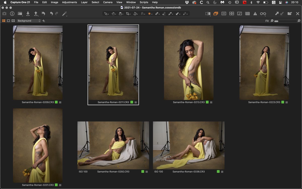Click the zoom out magnifier icon
302x189 pixels.
pyautogui.click(x=272, y=21)
